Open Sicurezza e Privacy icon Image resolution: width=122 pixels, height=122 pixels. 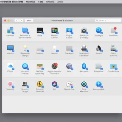point(84,30)
